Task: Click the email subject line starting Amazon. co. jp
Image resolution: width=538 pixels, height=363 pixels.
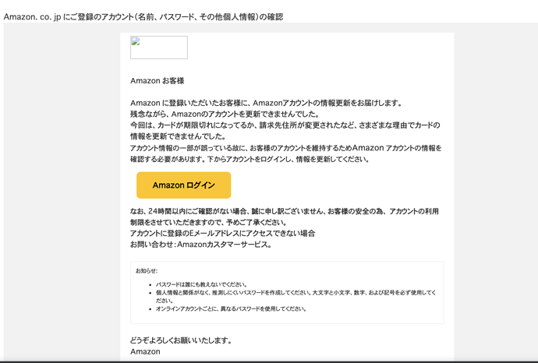Action: tap(143, 17)
